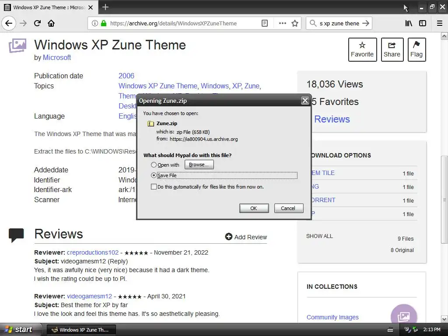The width and height of the screenshot is (448, 336).
Task: Click the search magnifier icon
Action: tap(313, 23)
